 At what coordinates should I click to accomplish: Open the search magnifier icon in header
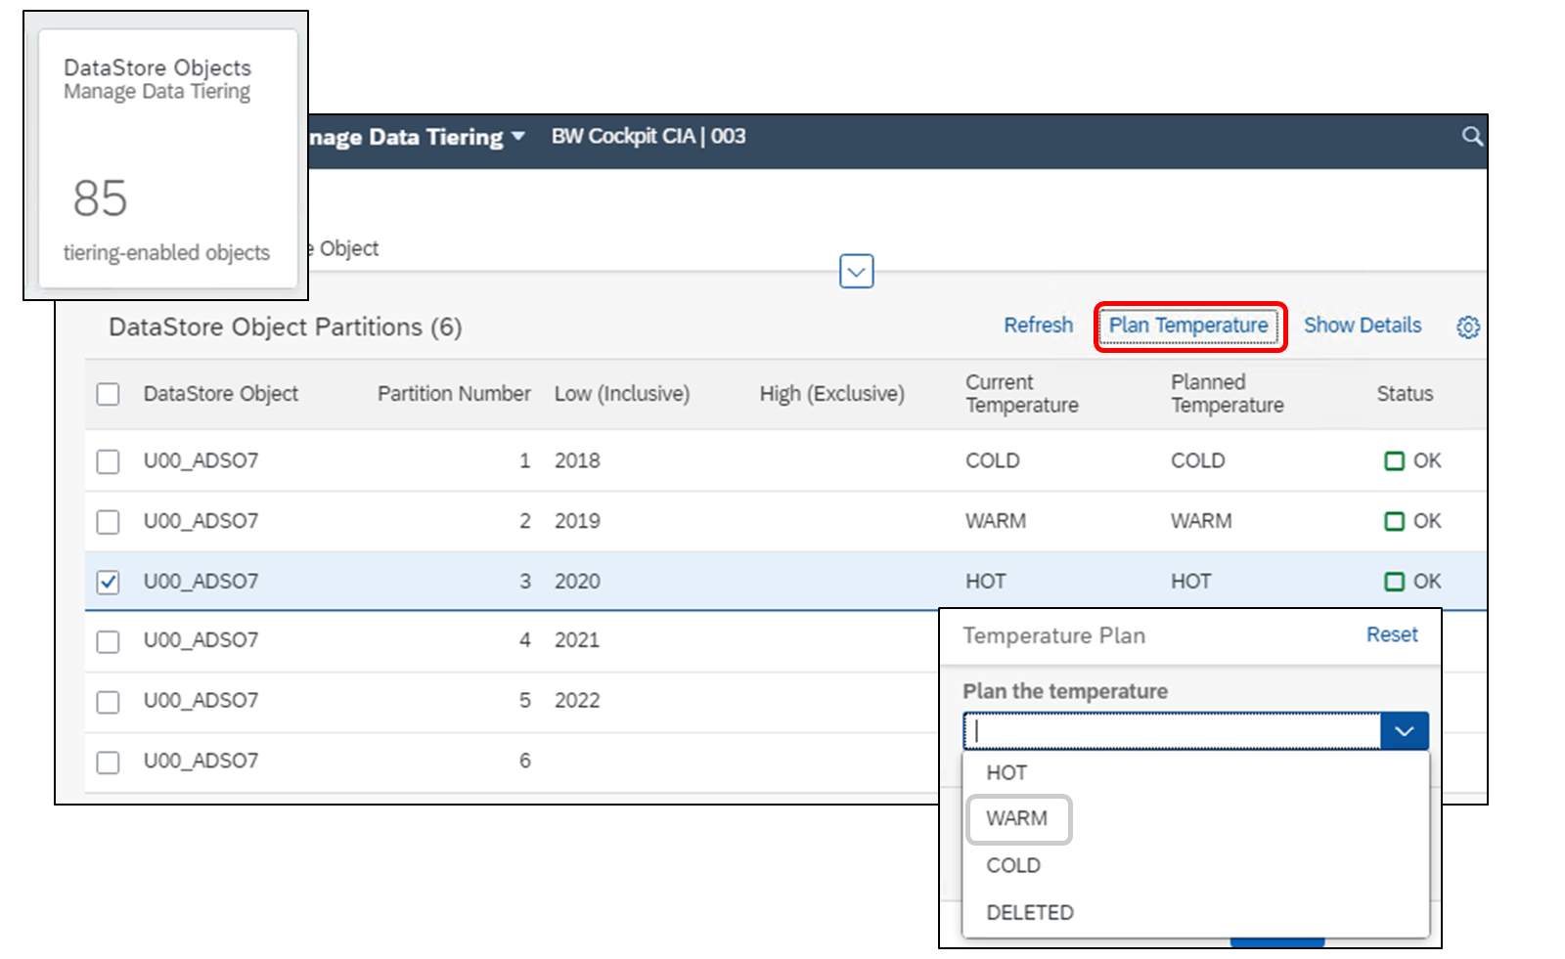[1472, 137]
